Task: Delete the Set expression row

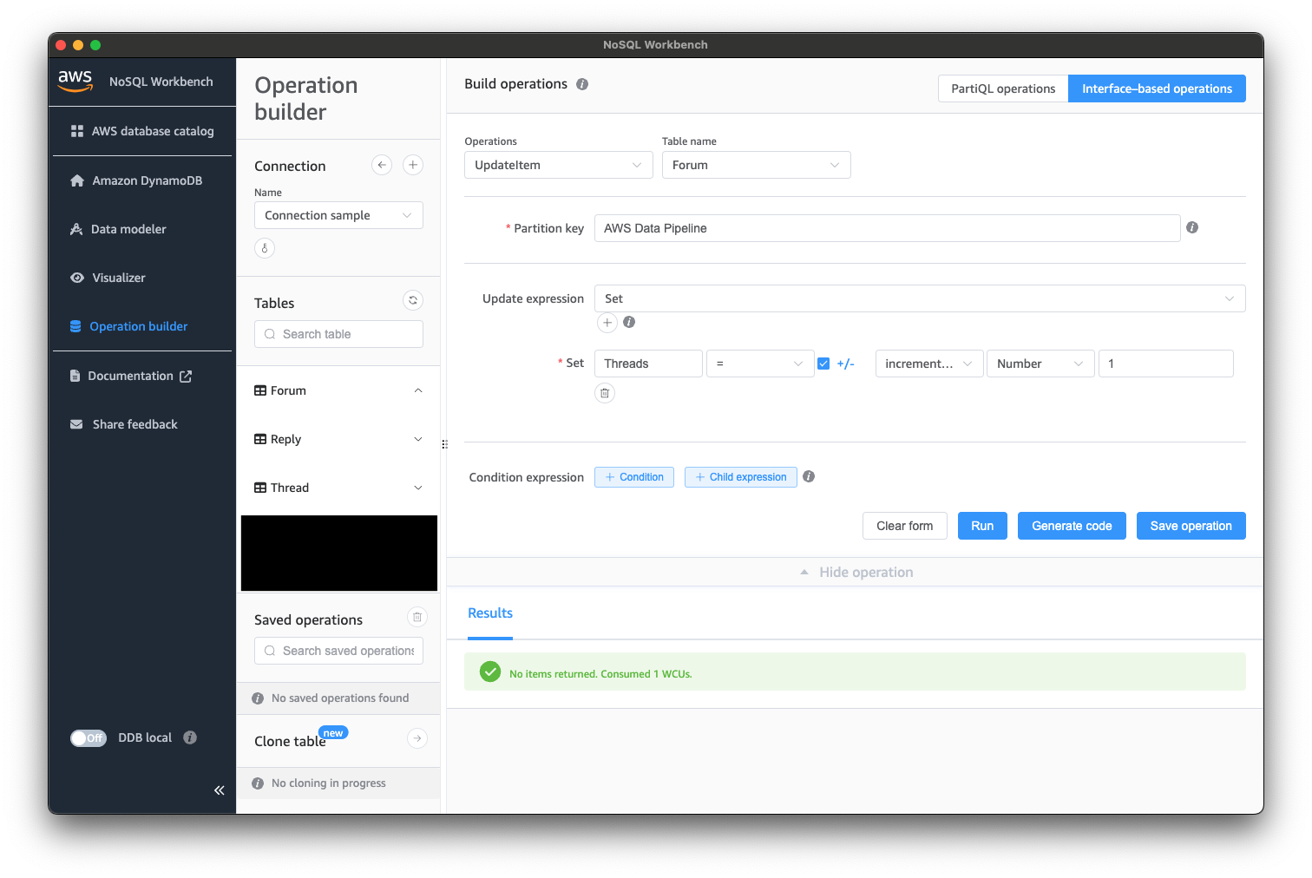Action: [x=605, y=393]
